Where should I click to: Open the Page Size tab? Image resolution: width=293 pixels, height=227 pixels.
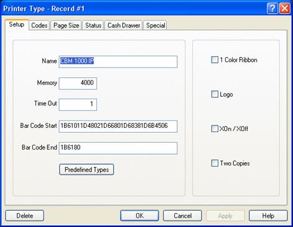pyautogui.click(x=66, y=26)
